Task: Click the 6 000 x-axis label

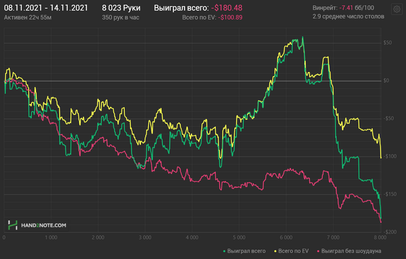Action: tap(286, 238)
